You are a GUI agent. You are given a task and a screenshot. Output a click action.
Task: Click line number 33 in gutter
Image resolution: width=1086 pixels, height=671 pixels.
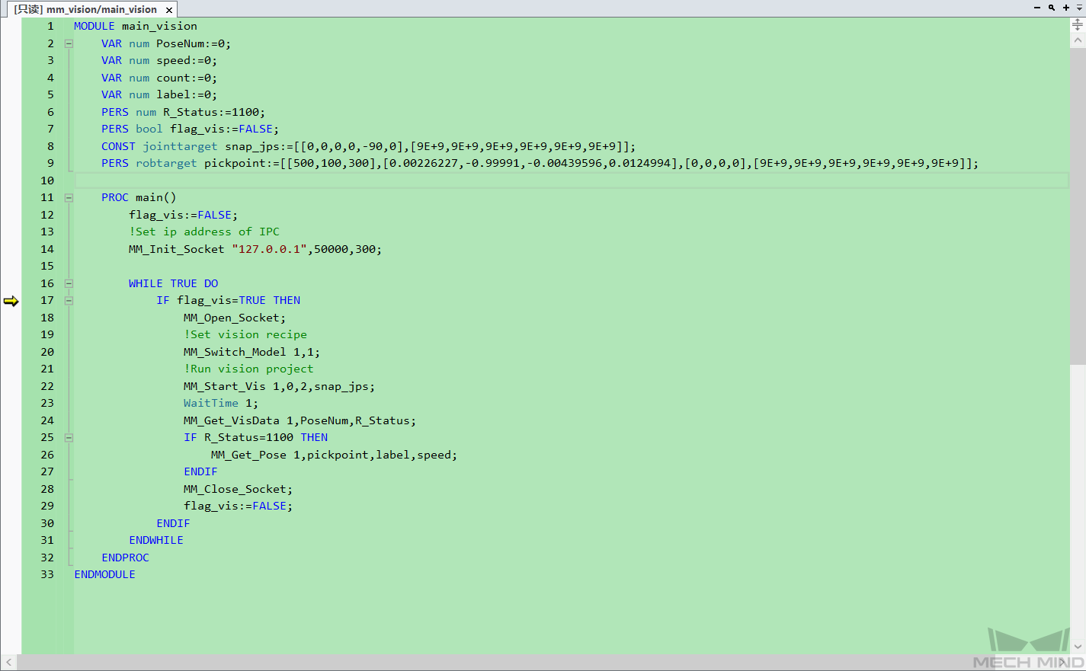coord(47,574)
